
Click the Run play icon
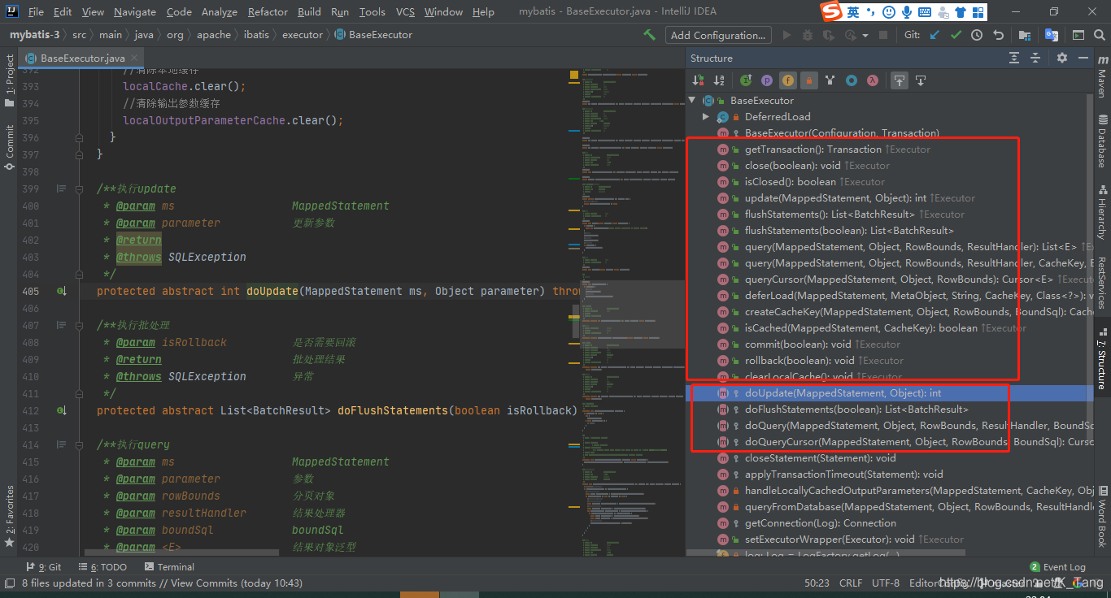tap(786, 35)
